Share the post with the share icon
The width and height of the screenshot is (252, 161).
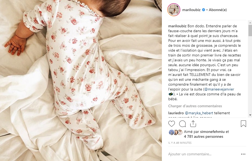pyautogui.click(x=193, y=124)
